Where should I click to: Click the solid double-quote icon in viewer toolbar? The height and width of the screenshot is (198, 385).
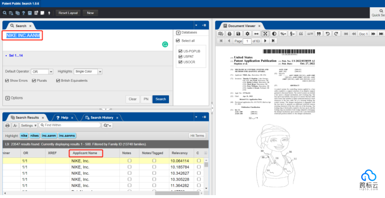(x=319, y=34)
